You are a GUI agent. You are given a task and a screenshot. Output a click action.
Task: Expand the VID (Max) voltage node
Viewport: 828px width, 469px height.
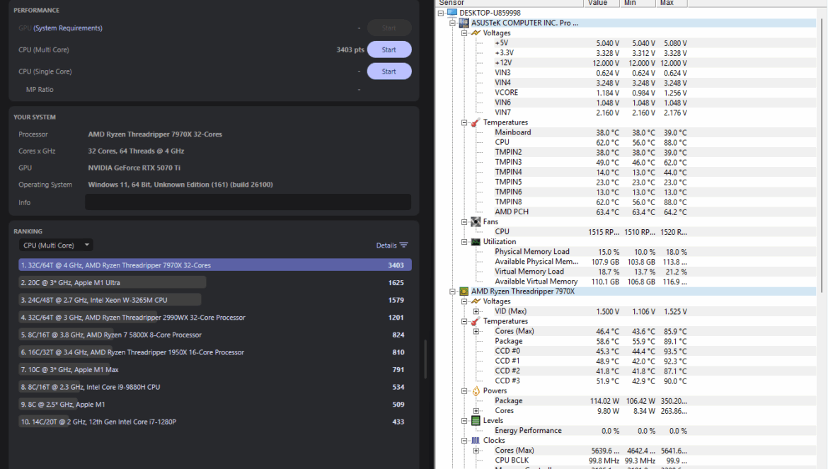(476, 311)
